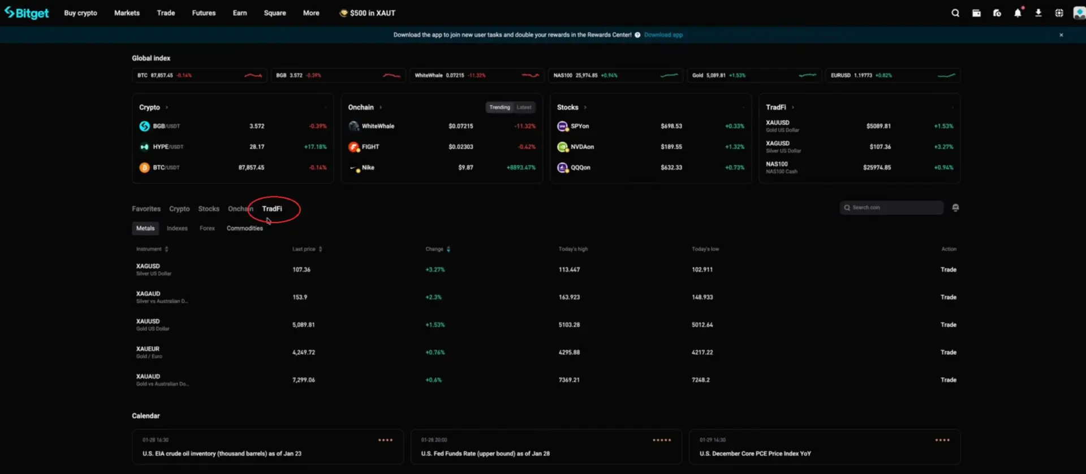Sort by Last price column
1086x474 pixels.
pyautogui.click(x=307, y=249)
